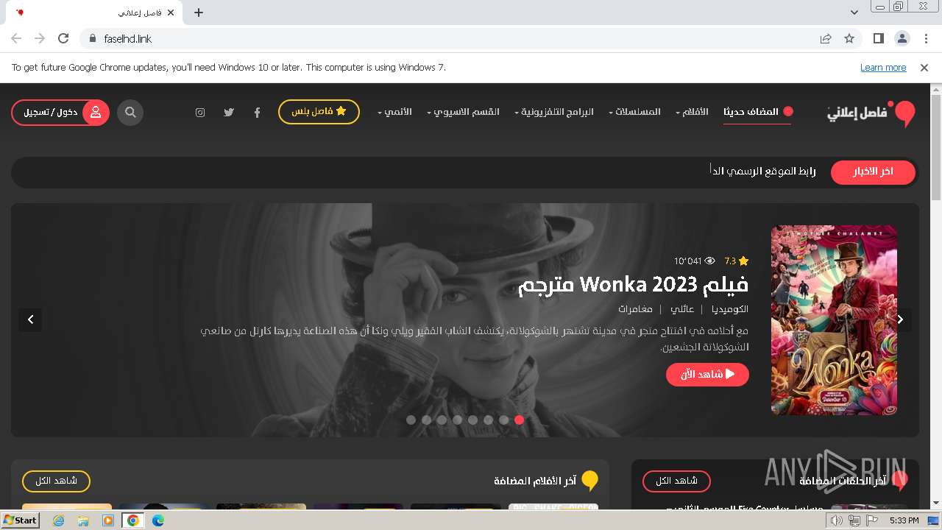The image size is (942, 530).
Task: Expand the المسلسلات dropdown menu
Action: pos(634,112)
